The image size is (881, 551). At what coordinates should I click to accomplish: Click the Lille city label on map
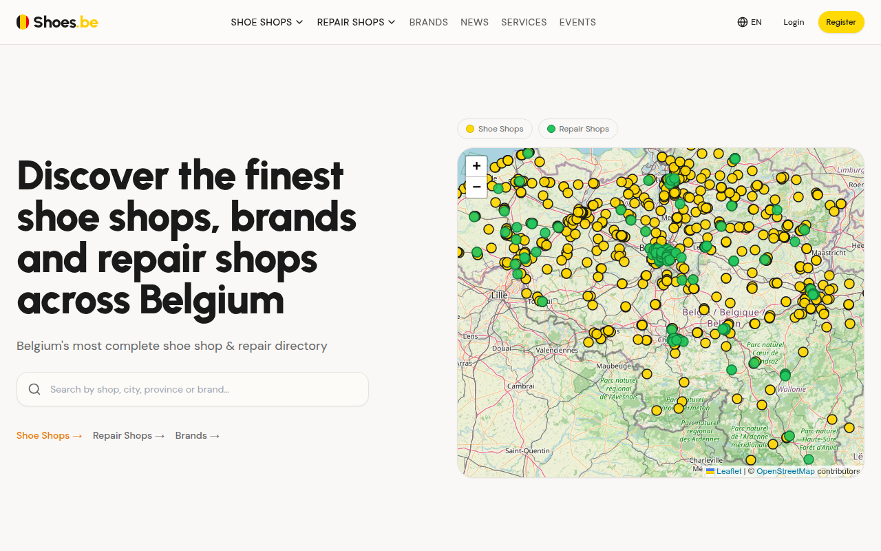coord(500,295)
